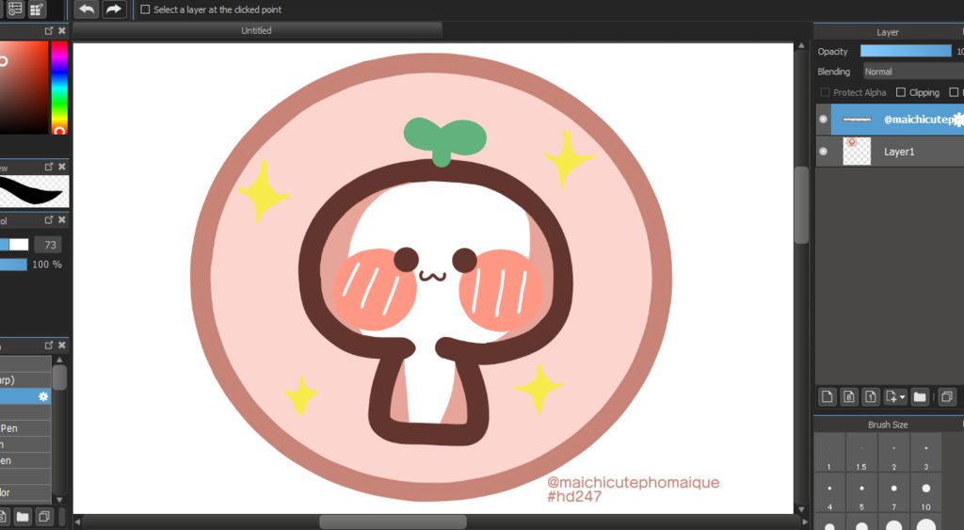Add a new color layer
The height and width of the screenshot is (530, 964).
tap(827, 396)
